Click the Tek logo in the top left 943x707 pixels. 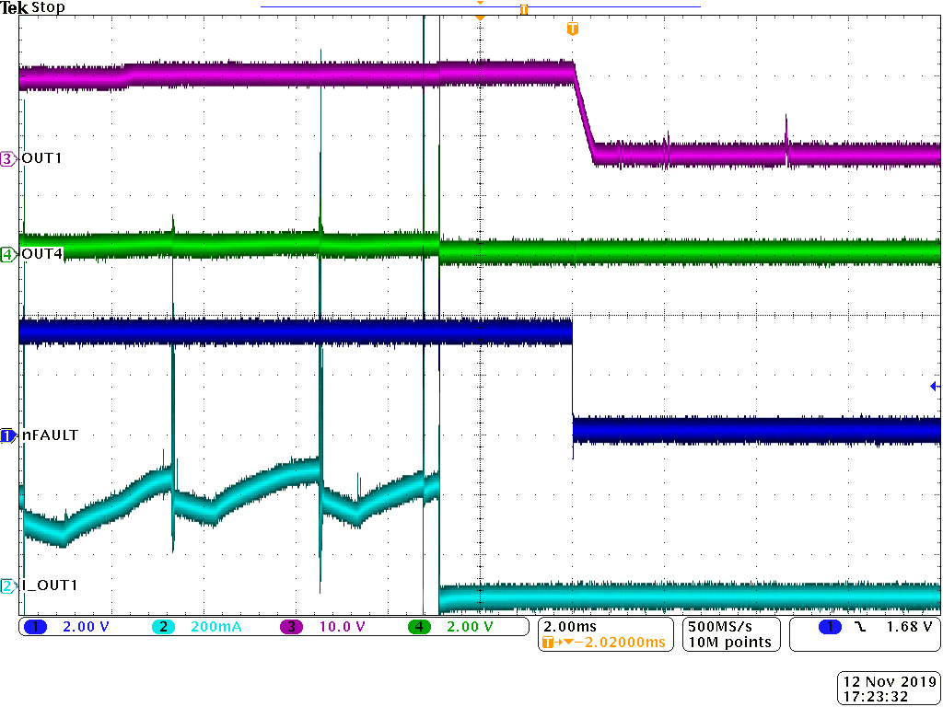pyautogui.click(x=13, y=6)
